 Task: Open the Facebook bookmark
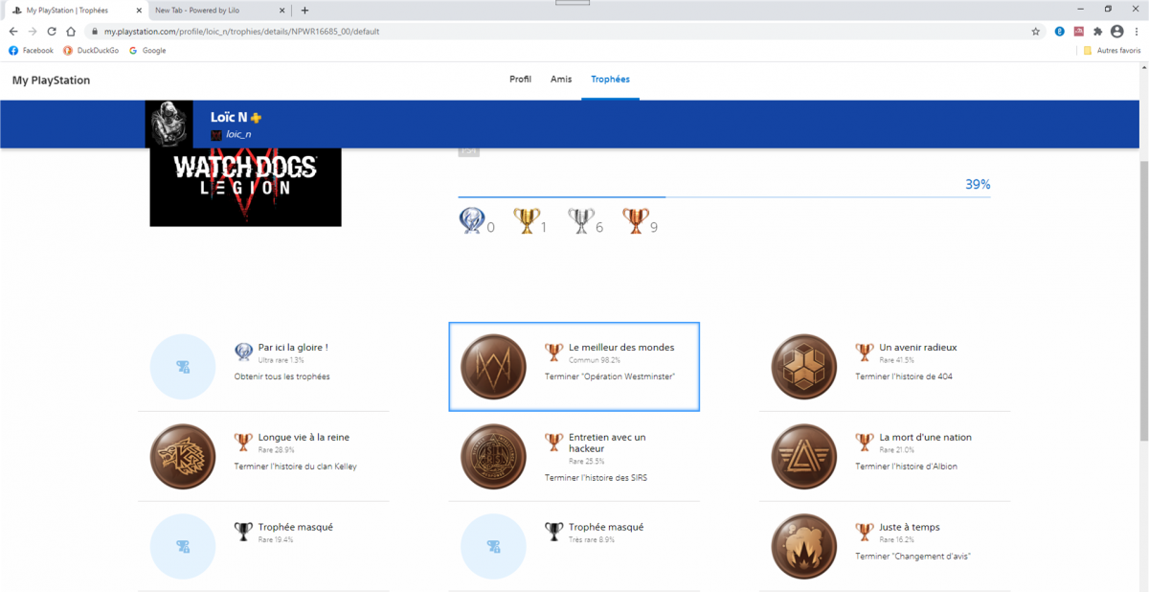click(32, 50)
